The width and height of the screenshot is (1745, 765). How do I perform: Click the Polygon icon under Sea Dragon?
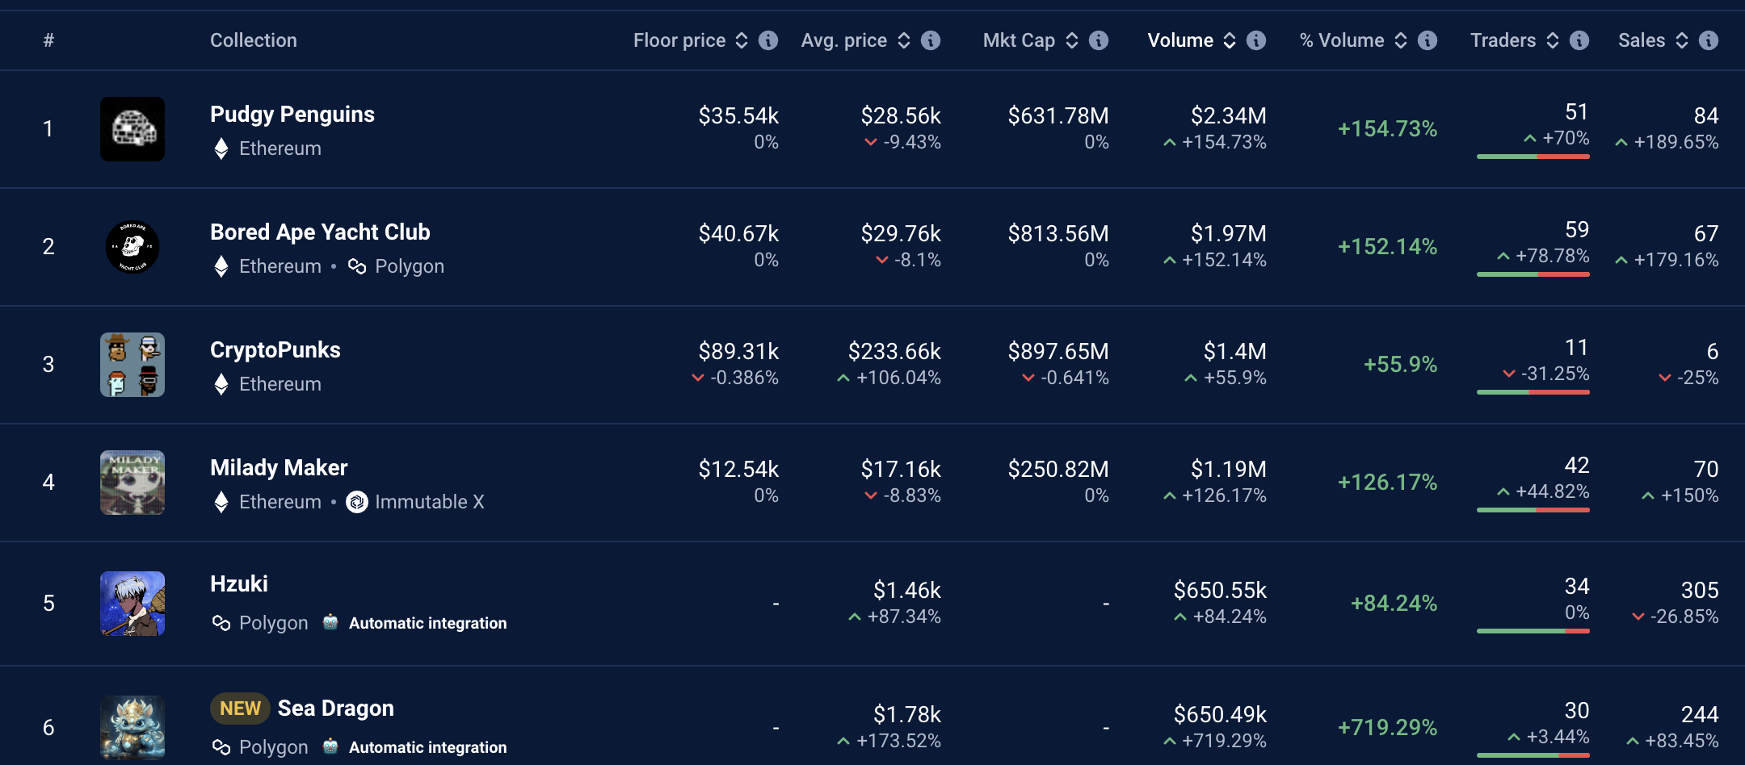[x=221, y=747]
